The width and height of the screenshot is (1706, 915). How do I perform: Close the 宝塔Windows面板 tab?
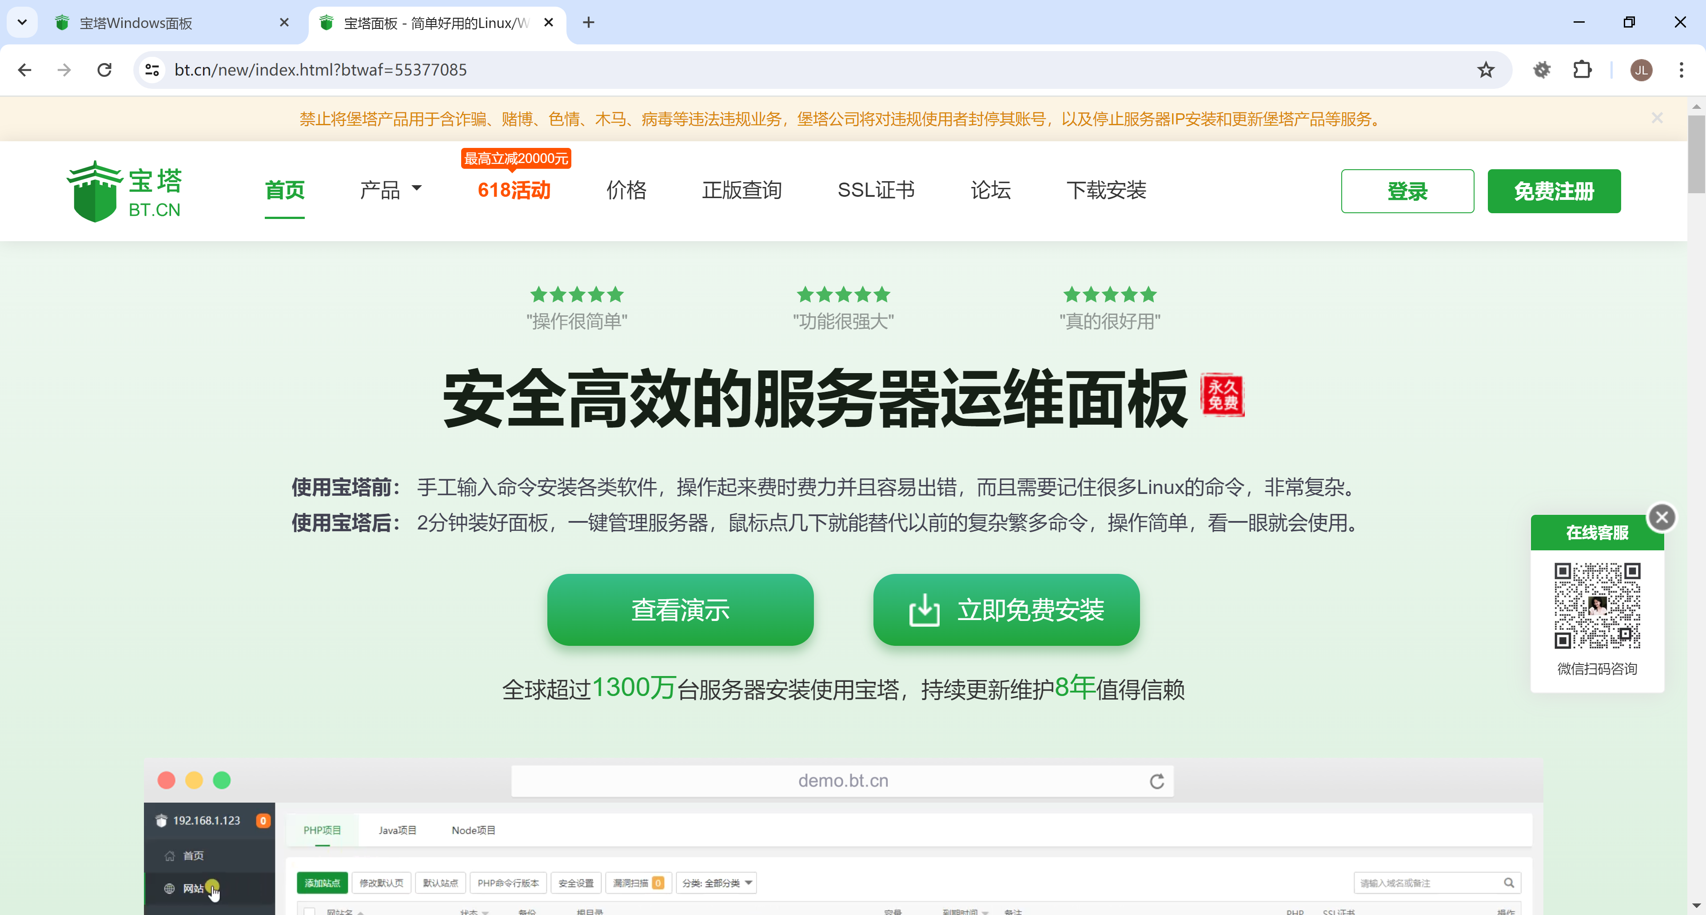point(284,23)
